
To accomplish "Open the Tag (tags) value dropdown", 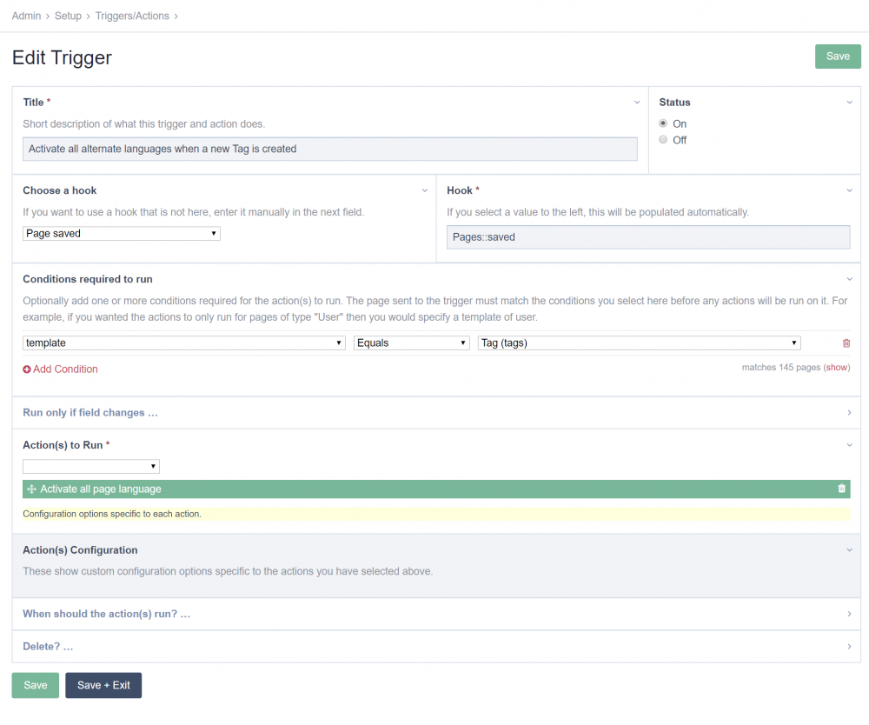I will [638, 343].
